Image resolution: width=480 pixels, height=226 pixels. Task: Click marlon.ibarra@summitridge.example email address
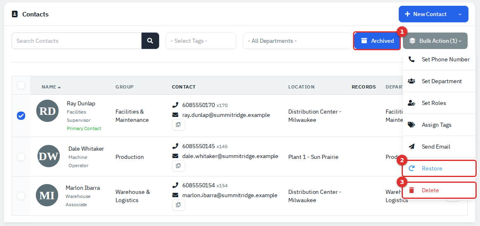coord(230,195)
